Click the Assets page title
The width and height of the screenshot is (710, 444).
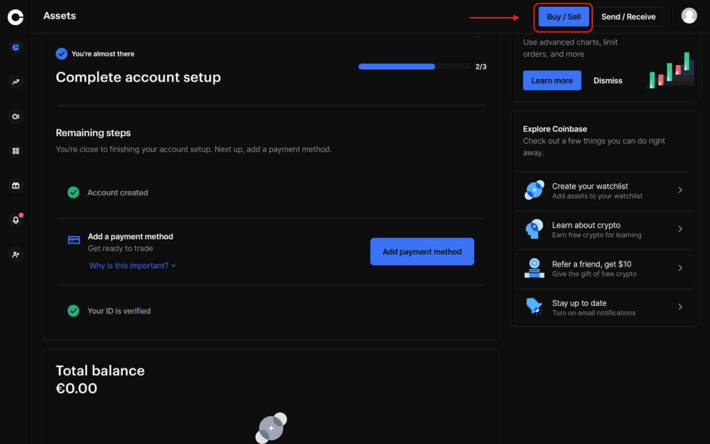(x=60, y=16)
